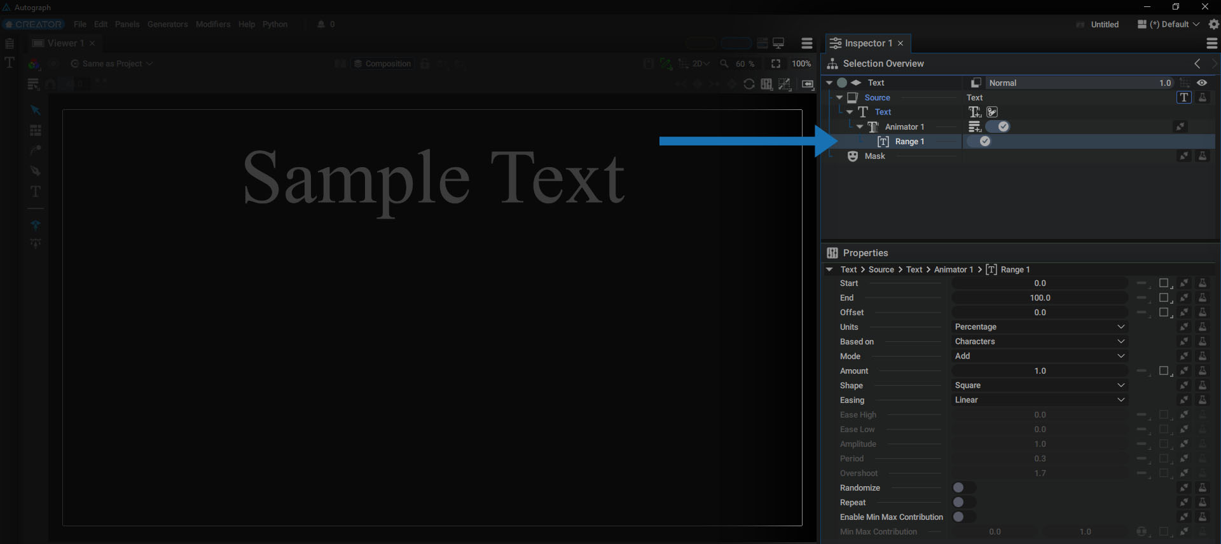Click the keyframe box on End row
The width and height of the screenshot is (1221, 544).
click(1164, 298)
